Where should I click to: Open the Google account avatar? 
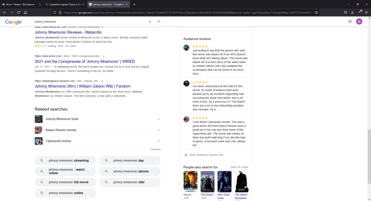[359, 21]
